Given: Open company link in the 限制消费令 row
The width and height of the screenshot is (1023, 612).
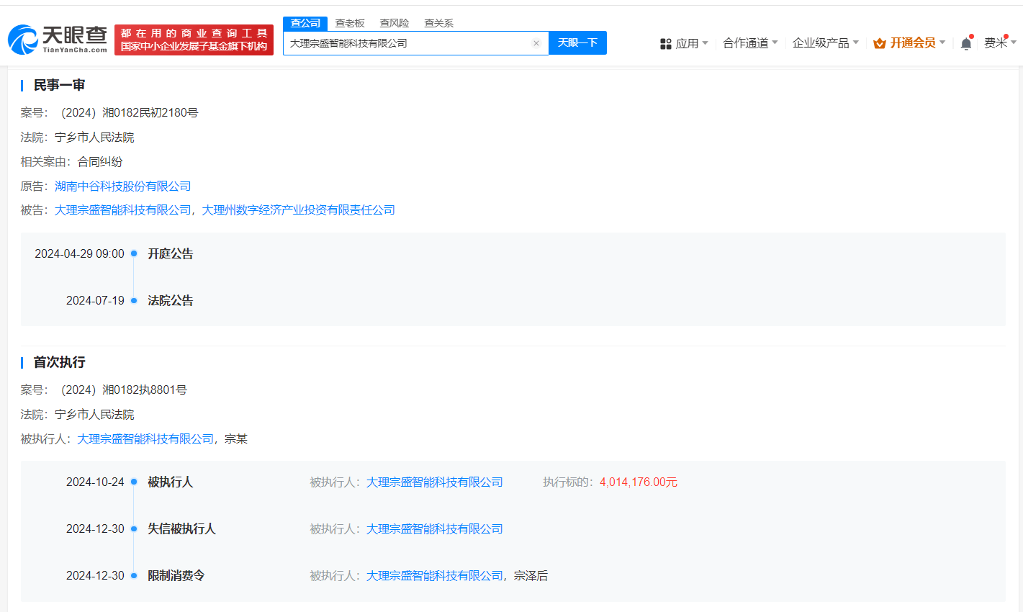Looking at the screenshot, I should [x=435, y=575].
